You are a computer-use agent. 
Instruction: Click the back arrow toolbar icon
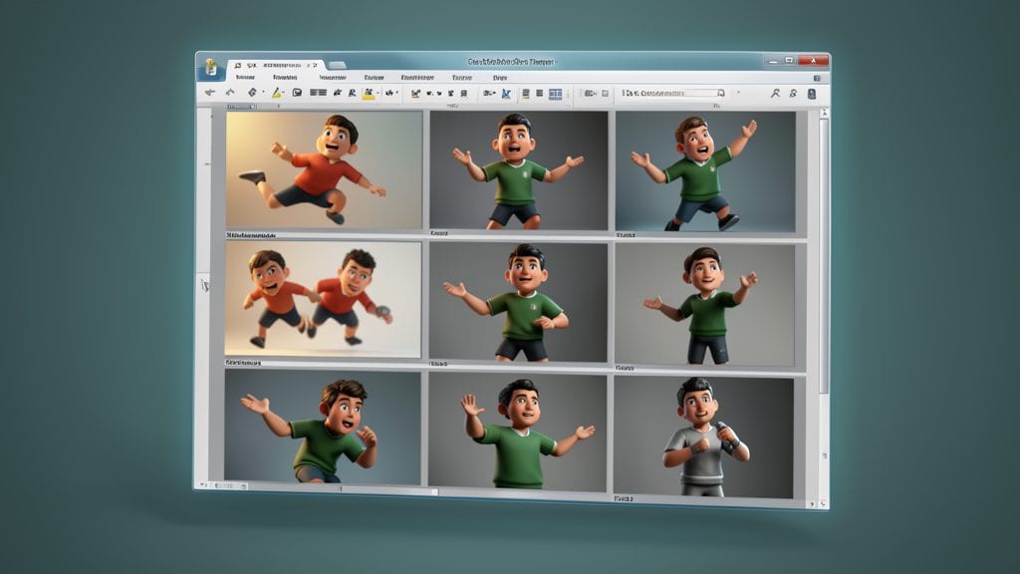pyautogui.click(x=209, y=93)
